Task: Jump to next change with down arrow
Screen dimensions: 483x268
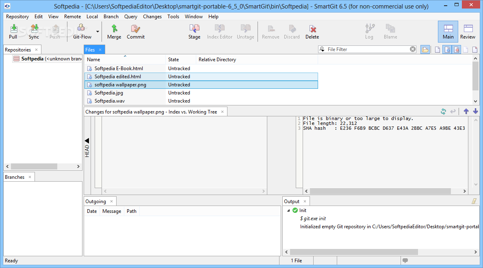Action: (475, 111)
